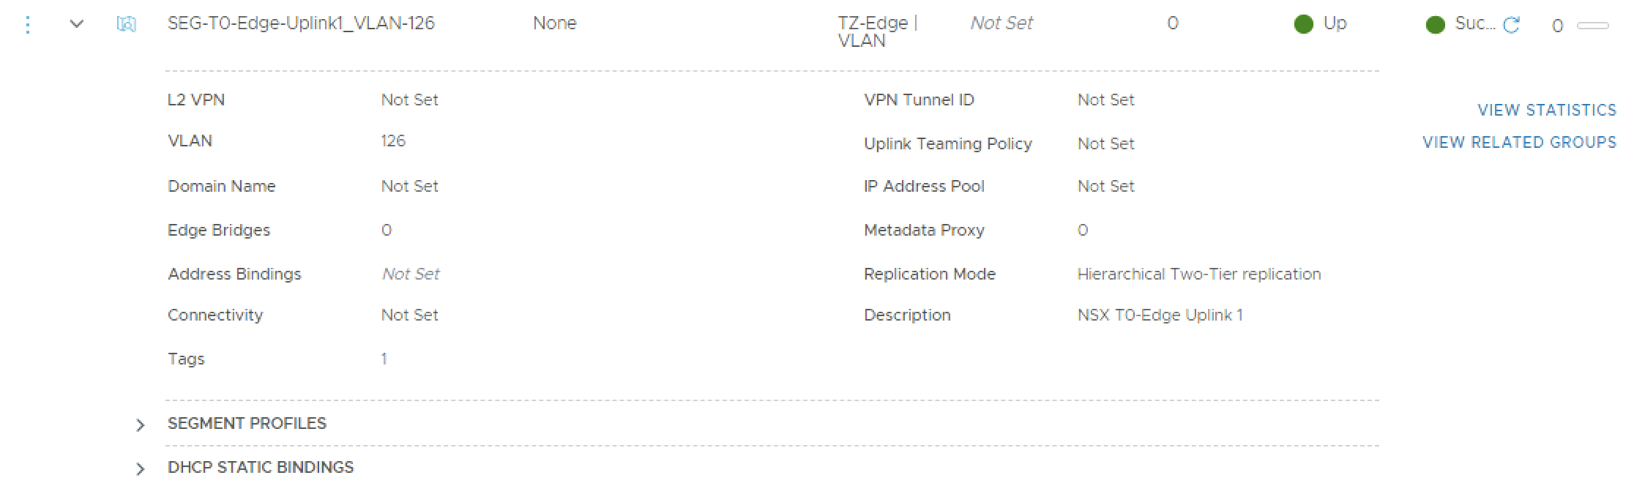This screenshot has height=486, width=1634.
Task: Click the NSX T0-Edge Uplink 1 description
Action: (1160, 315)
